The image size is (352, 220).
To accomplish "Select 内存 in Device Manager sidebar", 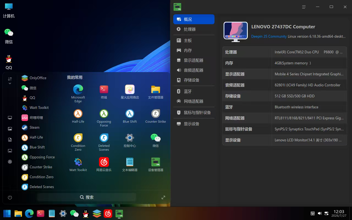I will coord(194,50).
